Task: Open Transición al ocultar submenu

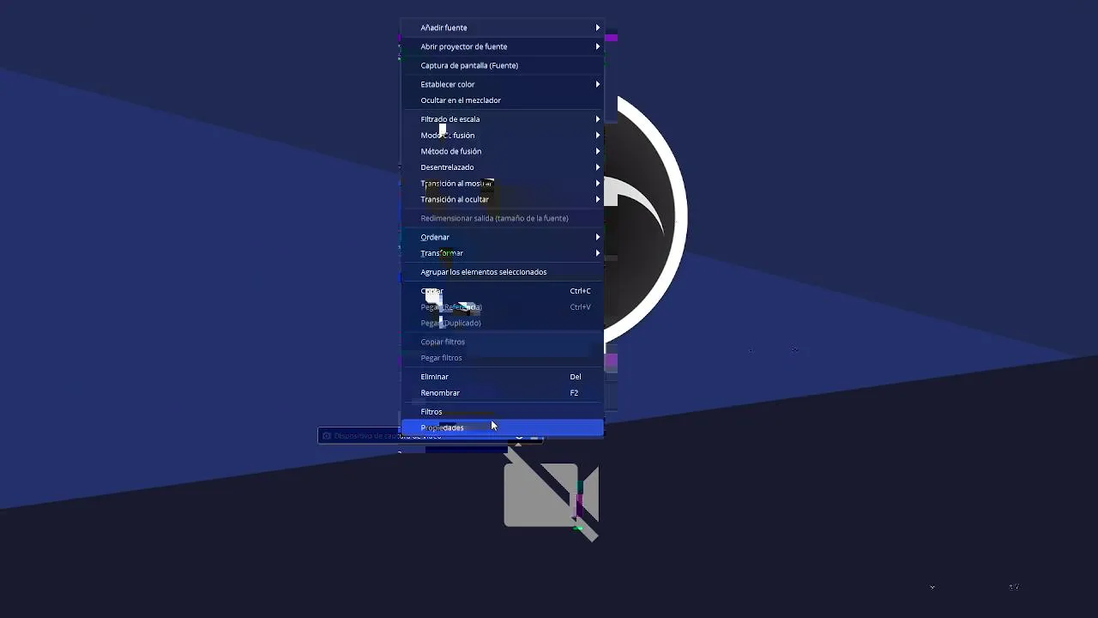Action: (503, 199)
